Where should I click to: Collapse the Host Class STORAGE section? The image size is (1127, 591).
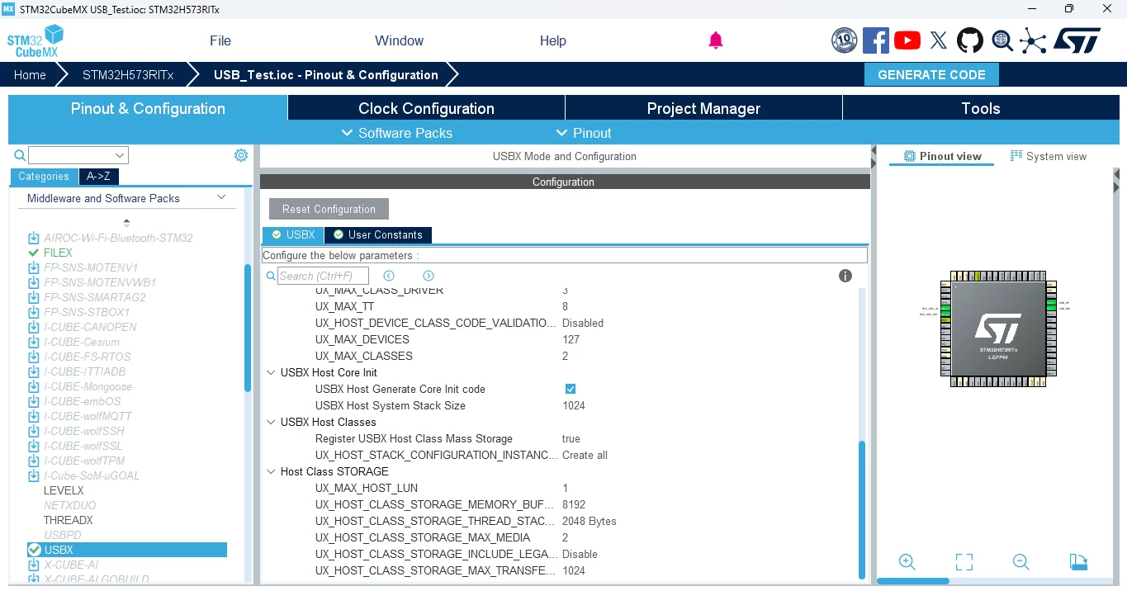point(271,471)
